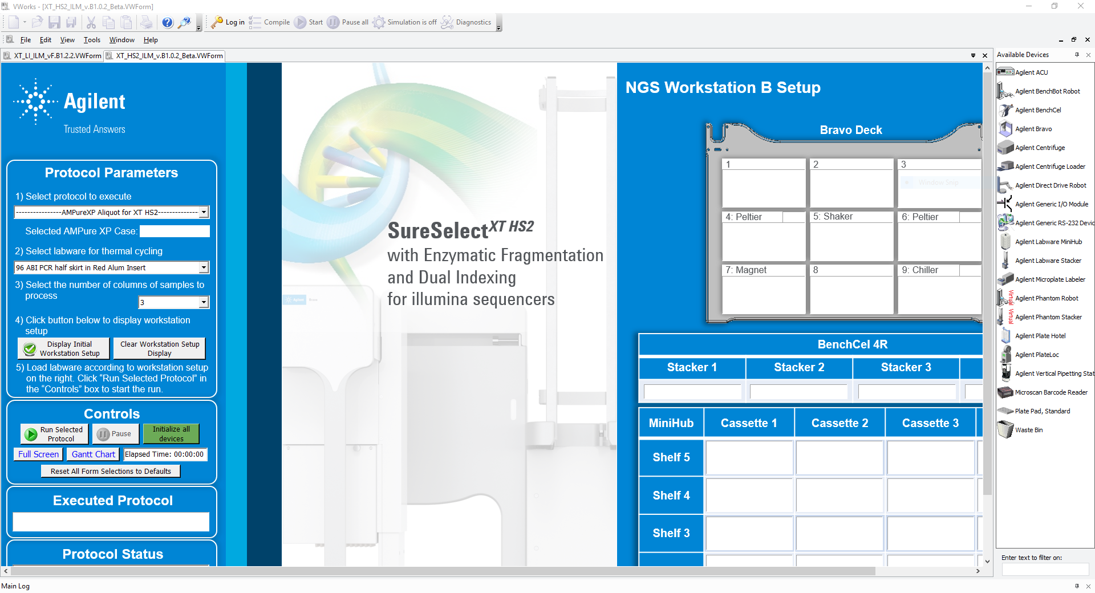
Task: Open the thermal cycling labware dropdown
Action: pos(204,267)
